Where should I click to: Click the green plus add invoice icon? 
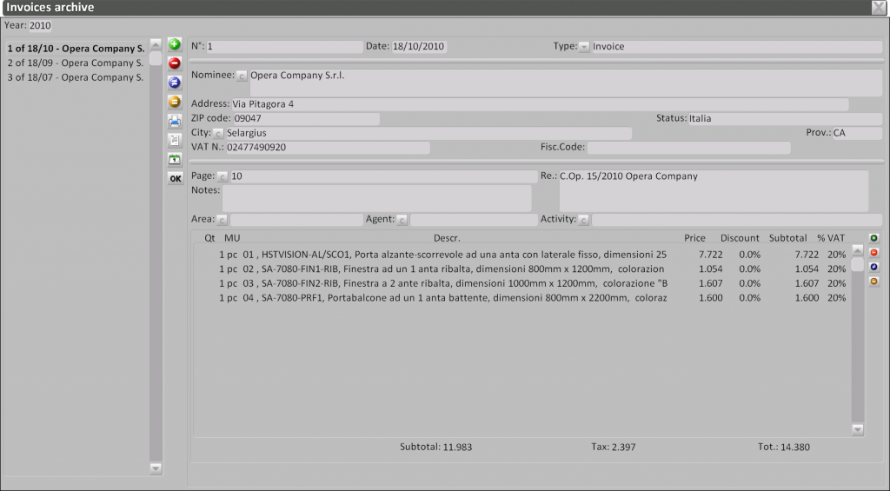click(175, 44)
